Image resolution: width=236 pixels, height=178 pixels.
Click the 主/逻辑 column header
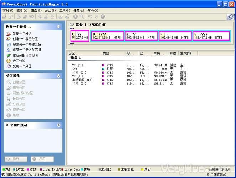point(188,53)
